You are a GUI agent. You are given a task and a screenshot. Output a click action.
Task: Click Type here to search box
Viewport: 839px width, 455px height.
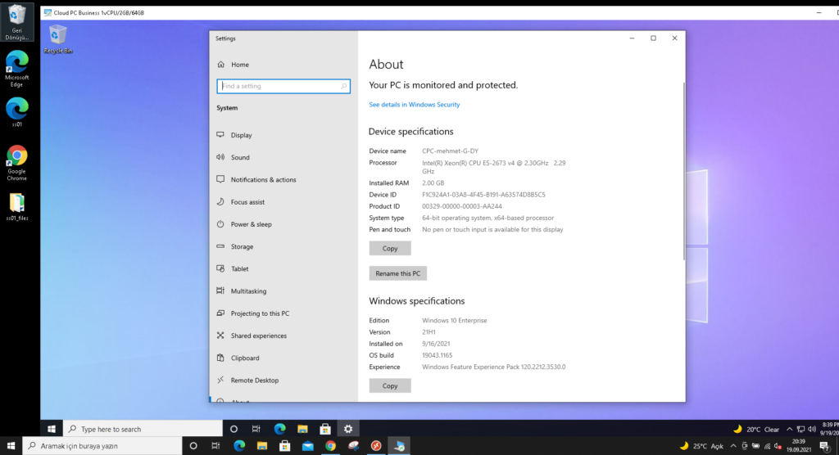(143, 429)
